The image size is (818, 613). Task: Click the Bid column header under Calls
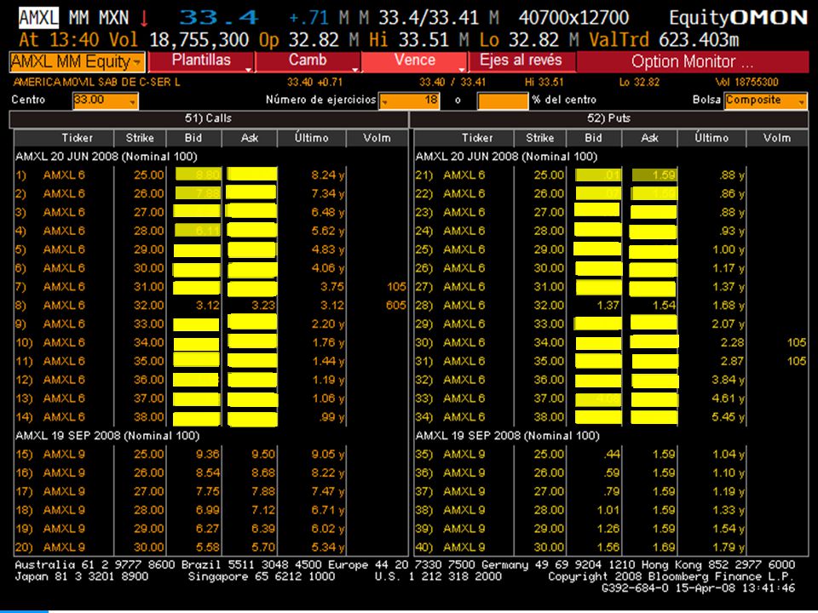point(193,138)
